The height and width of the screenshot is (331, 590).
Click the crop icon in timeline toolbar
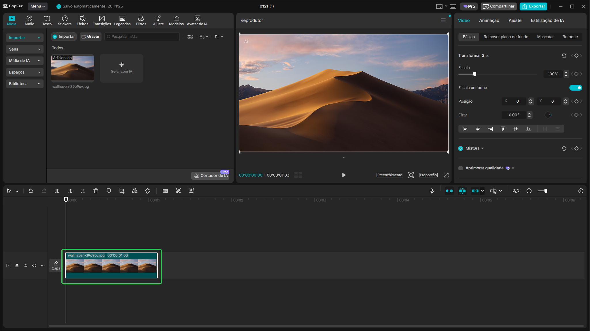pyautogui.click(x=122, y=191)
